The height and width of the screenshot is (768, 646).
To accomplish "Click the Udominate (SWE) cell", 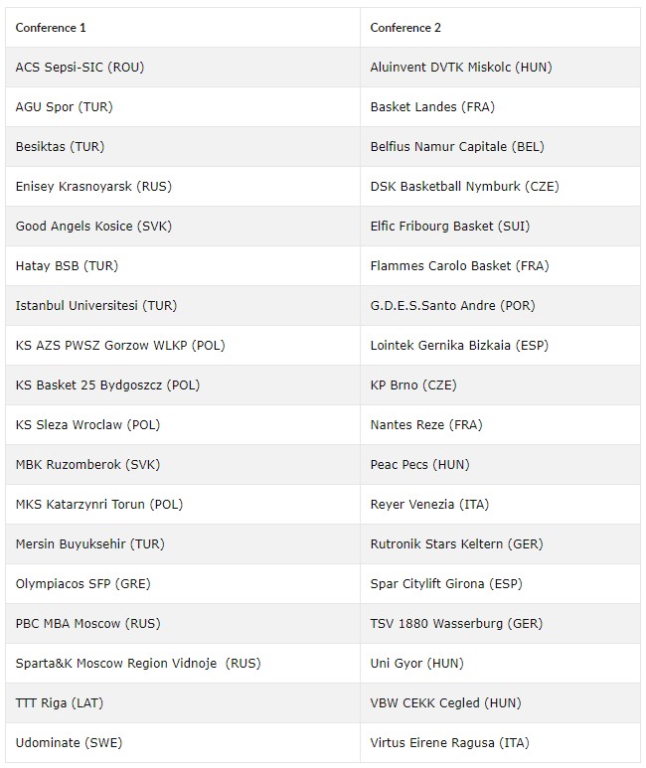I will click(x=69, y=742).
